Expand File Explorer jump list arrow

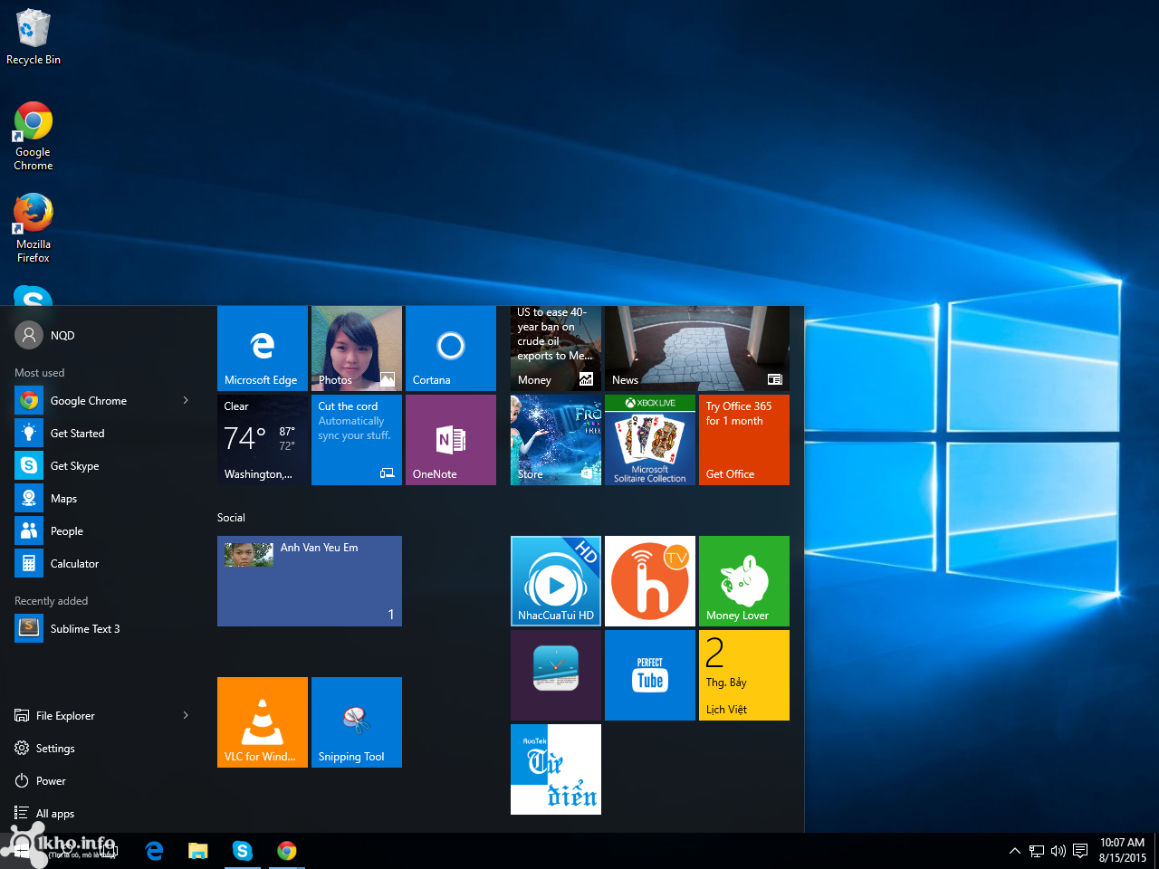186,715
